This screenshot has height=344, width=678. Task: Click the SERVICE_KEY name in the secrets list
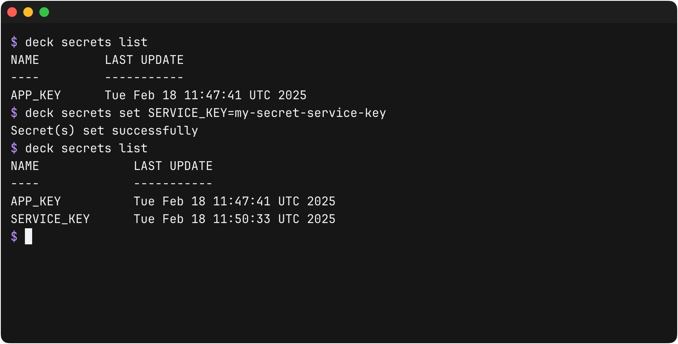50,219
